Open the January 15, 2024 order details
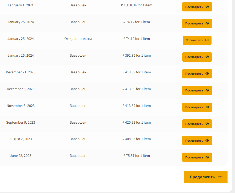The height and width of the screenshot is (193, 235). (x=197, y=57)
